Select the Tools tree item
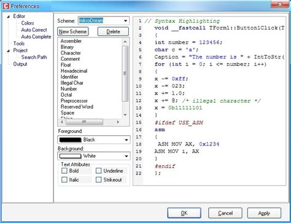Screen dimensions: 291x223 [x=19, y=44]
